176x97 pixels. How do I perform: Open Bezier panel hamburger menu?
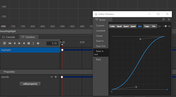pos(169,20)
